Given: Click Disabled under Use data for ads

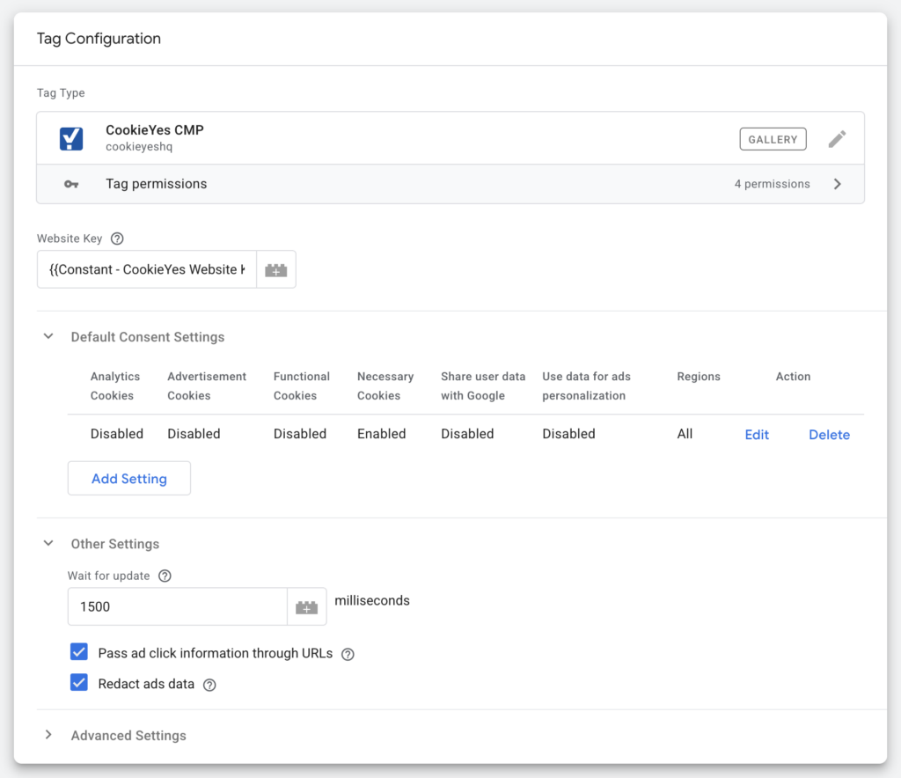Looking at the screenshot, I should pos(569,434).
